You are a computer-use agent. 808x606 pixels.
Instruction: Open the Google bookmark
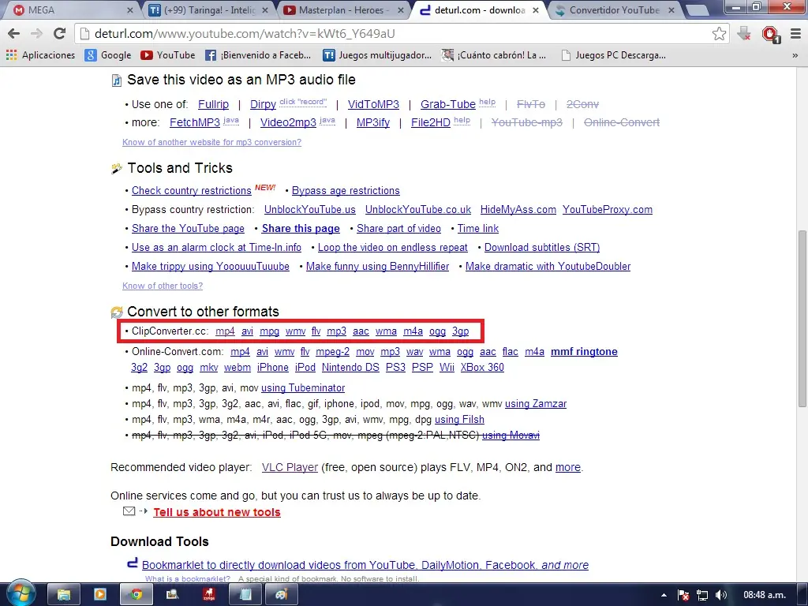tap(107, 55)
